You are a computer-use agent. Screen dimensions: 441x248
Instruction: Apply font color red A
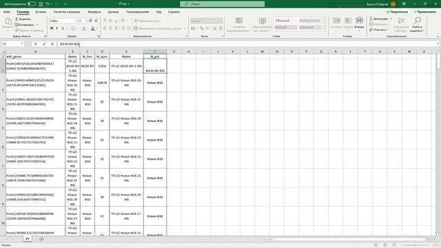(x=93, y=28)
